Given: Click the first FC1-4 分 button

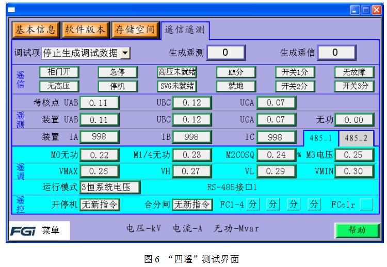Looking at the screenshot, I should tap(253, 205).
